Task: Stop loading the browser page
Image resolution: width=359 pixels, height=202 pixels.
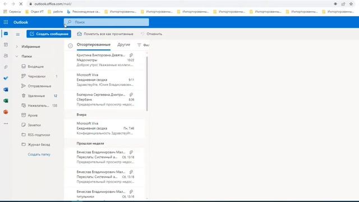Action: click(x=21, y=4)
